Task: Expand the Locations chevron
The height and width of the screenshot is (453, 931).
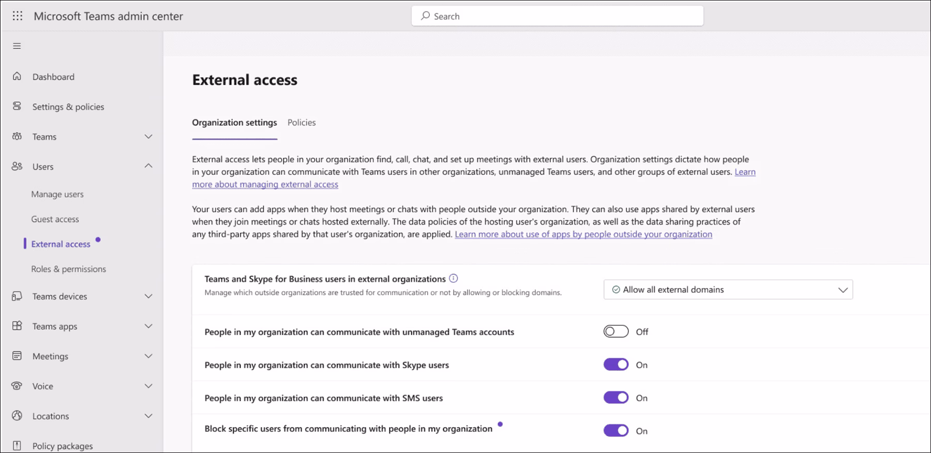Action: pos(148,416)
